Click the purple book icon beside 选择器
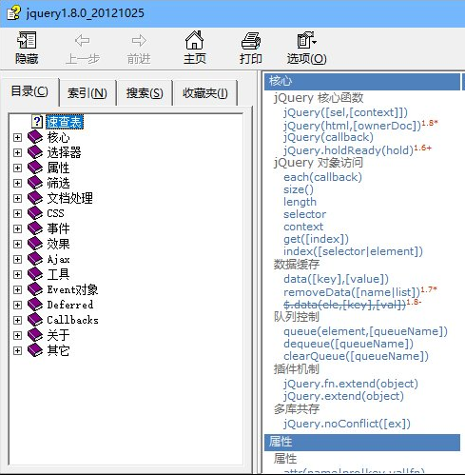This screenshot has width=465, height=475. pyautogui.click(x=35, y=152)
